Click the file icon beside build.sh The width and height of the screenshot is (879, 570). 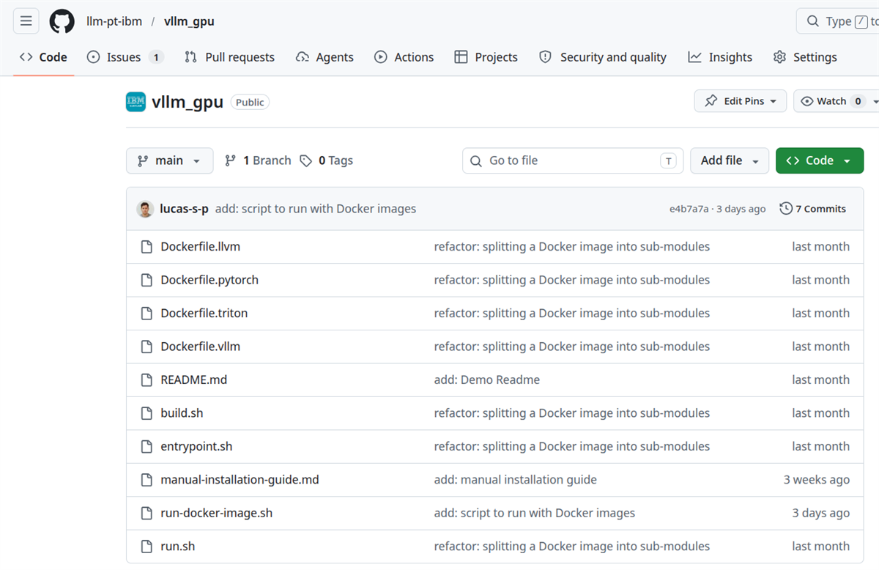[x=146, y=413]
